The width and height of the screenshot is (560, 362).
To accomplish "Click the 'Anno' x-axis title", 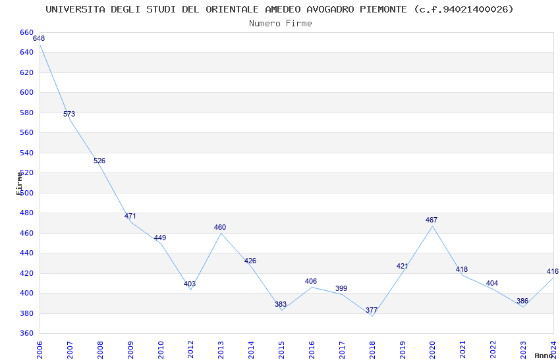I will (544, 355).
